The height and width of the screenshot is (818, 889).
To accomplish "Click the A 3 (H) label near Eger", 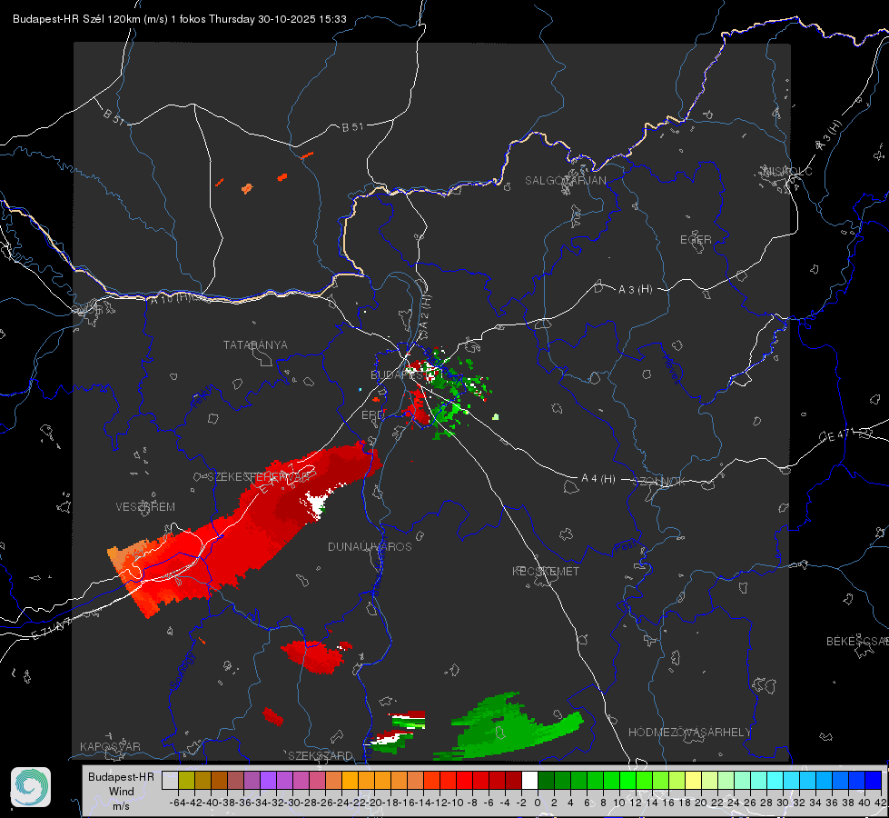I will tap(635, 290).
